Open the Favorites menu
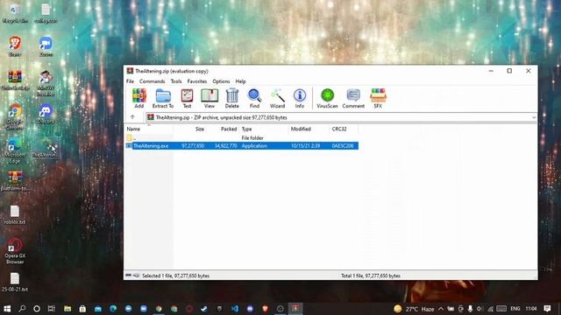561x315 pixels. [x=197, y=81]
